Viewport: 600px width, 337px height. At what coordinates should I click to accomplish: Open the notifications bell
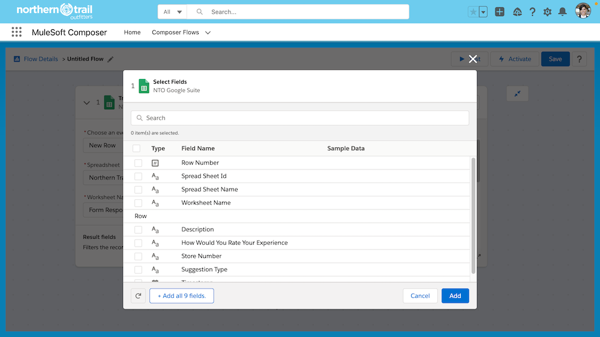[x=562, y=12]
